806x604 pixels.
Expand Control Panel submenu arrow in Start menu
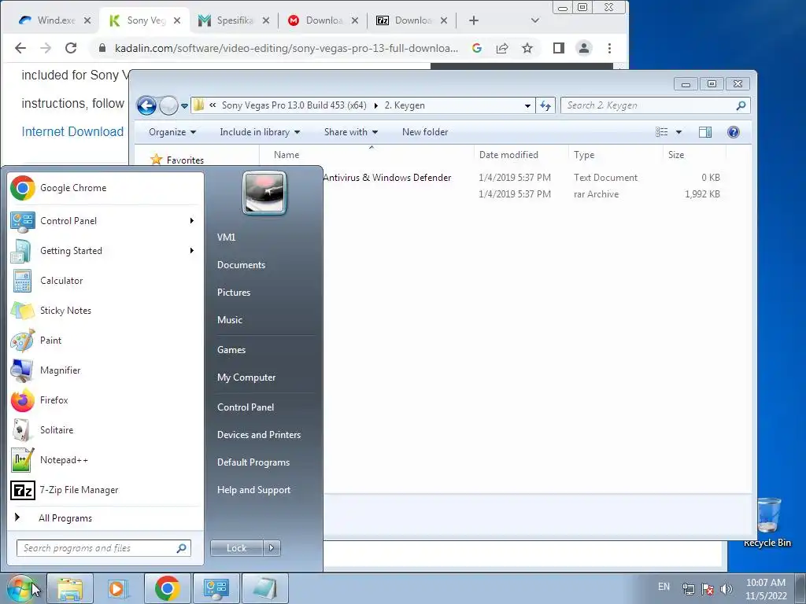pos(192,221)
